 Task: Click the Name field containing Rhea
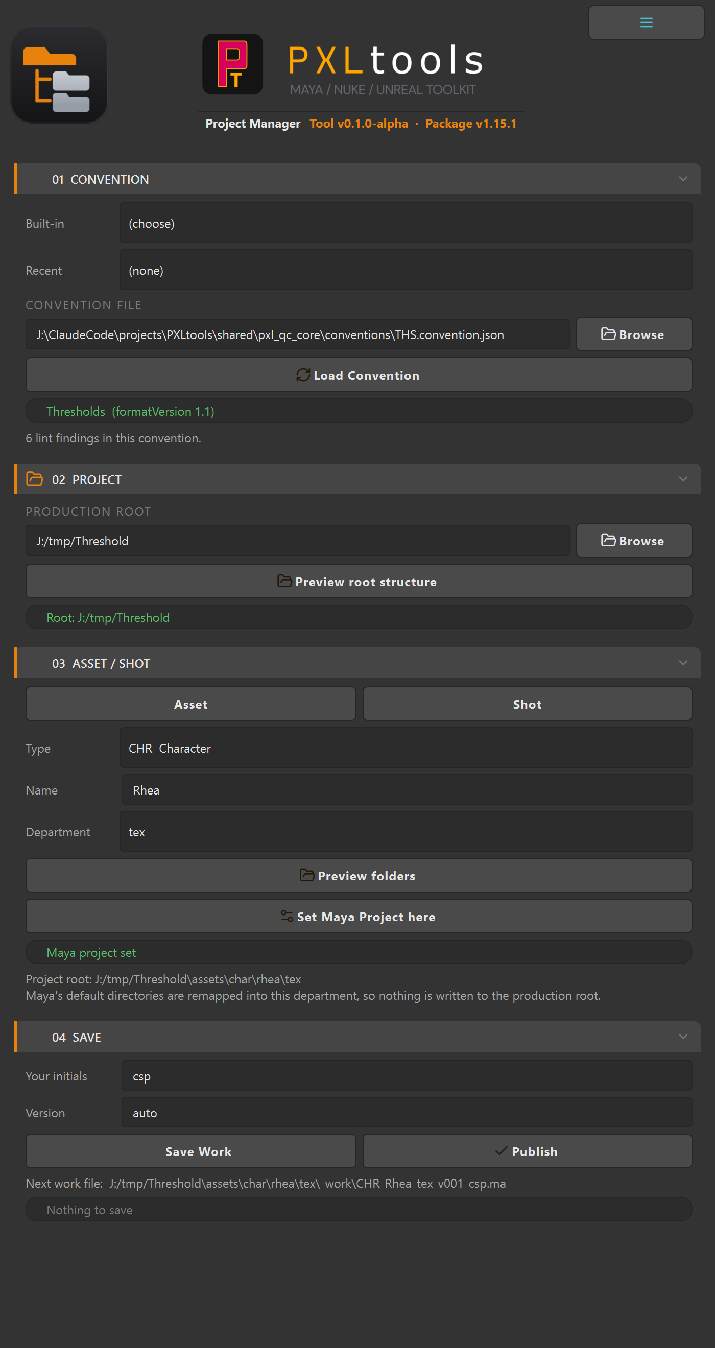tap(407, 789)
